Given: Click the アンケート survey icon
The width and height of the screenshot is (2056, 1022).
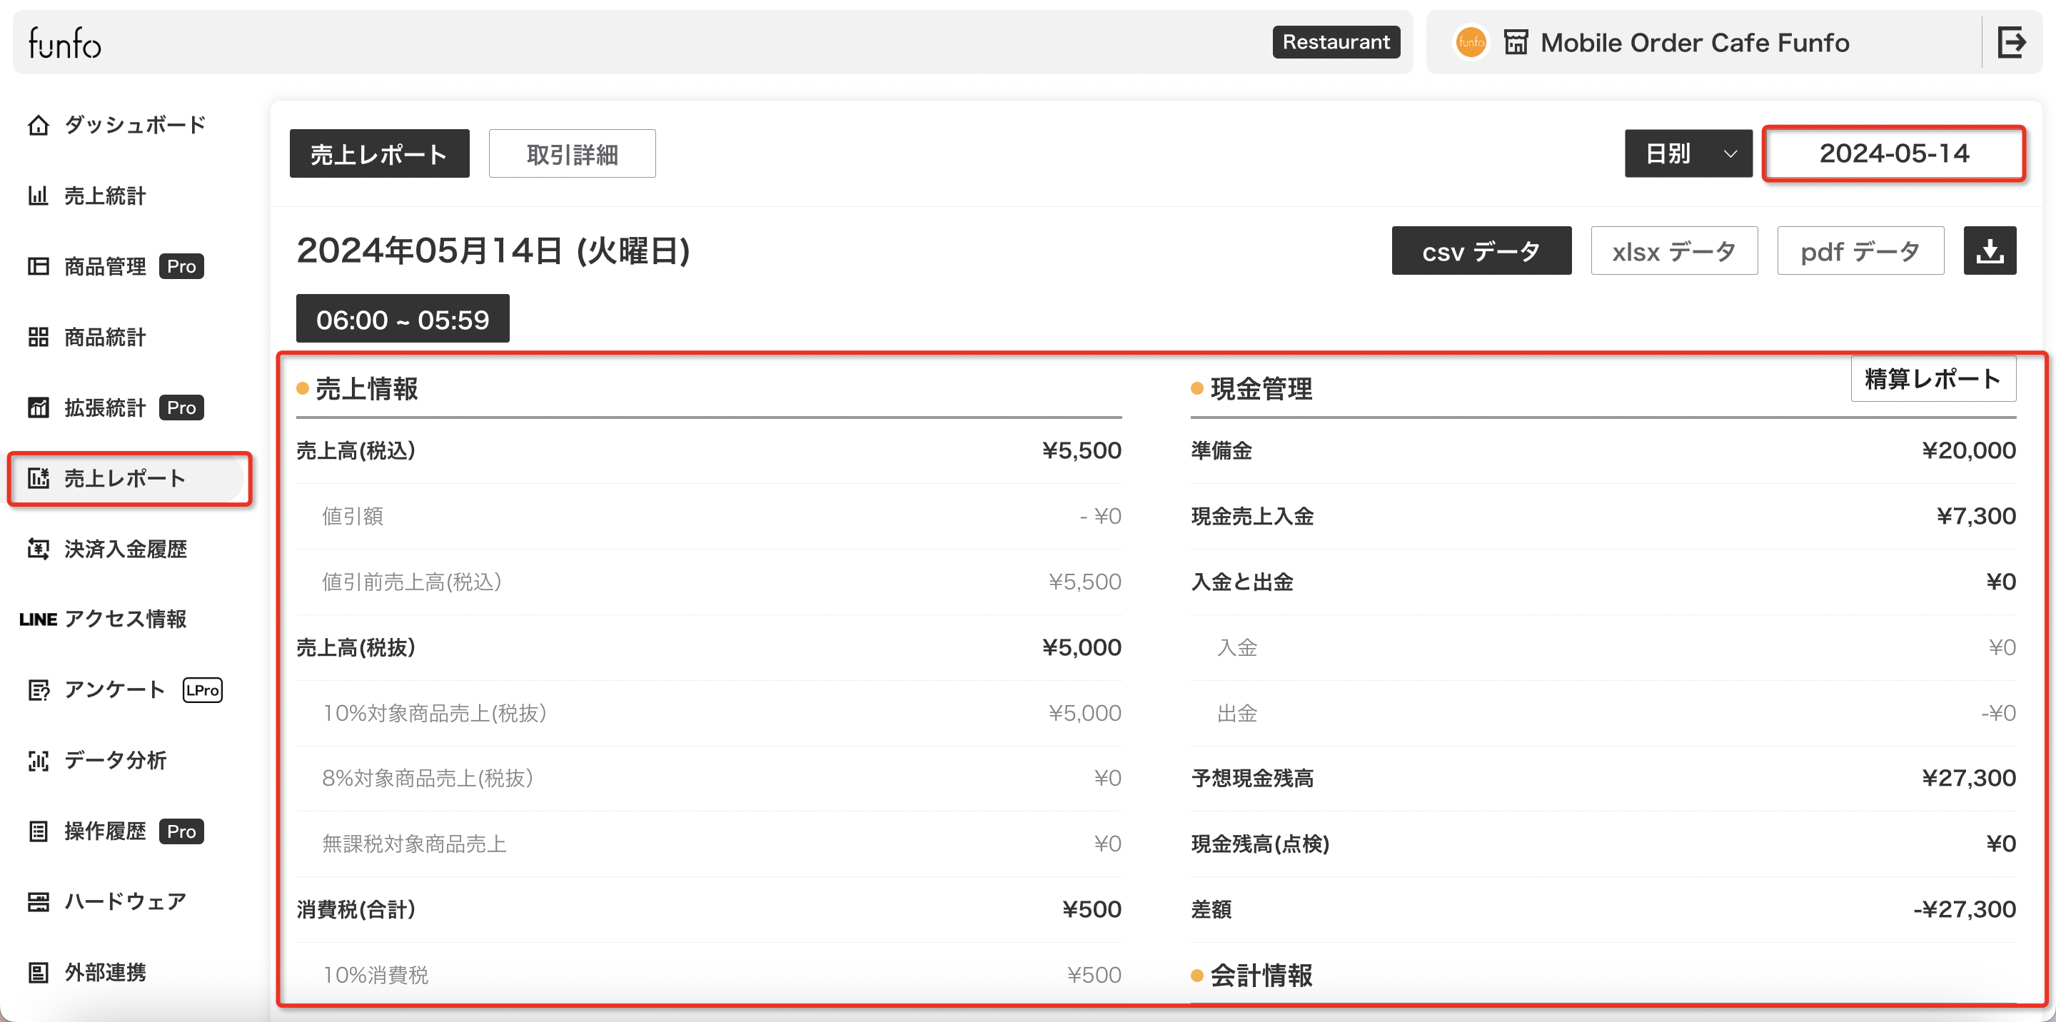Looking at the screenshot, I should coord(39,690).
